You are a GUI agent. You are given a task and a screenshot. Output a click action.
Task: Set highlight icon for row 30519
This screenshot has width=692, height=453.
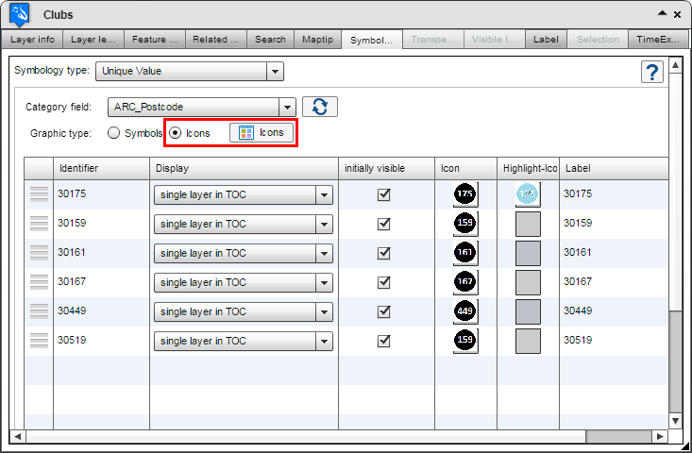[528, 341]
